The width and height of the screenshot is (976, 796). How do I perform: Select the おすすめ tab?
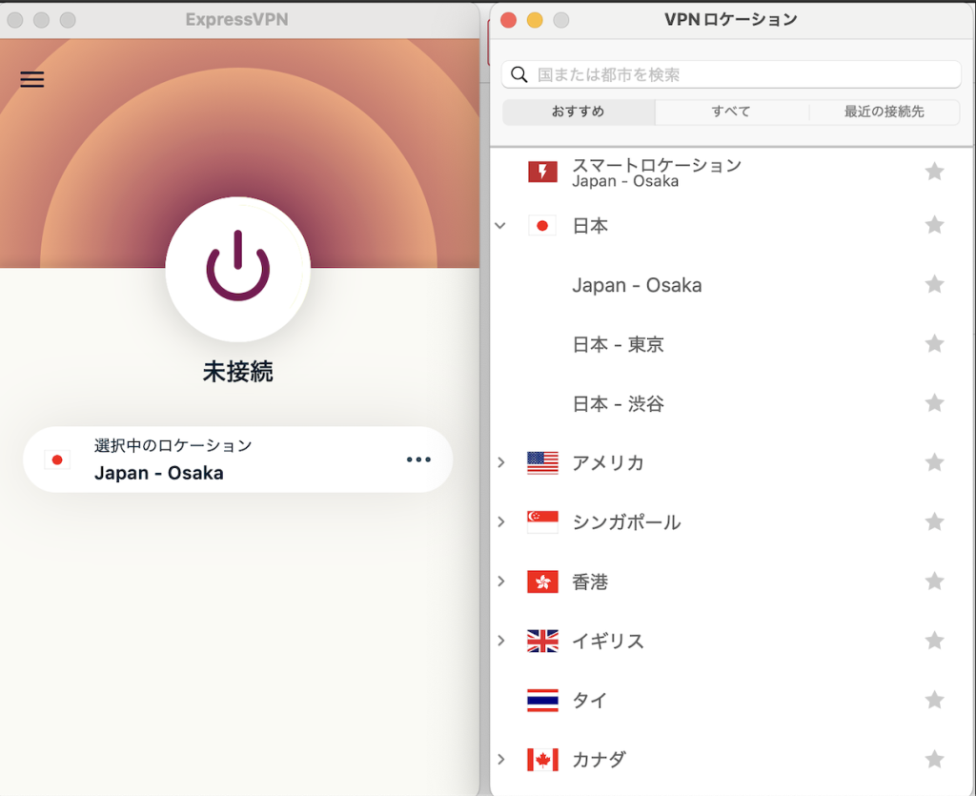579,112
